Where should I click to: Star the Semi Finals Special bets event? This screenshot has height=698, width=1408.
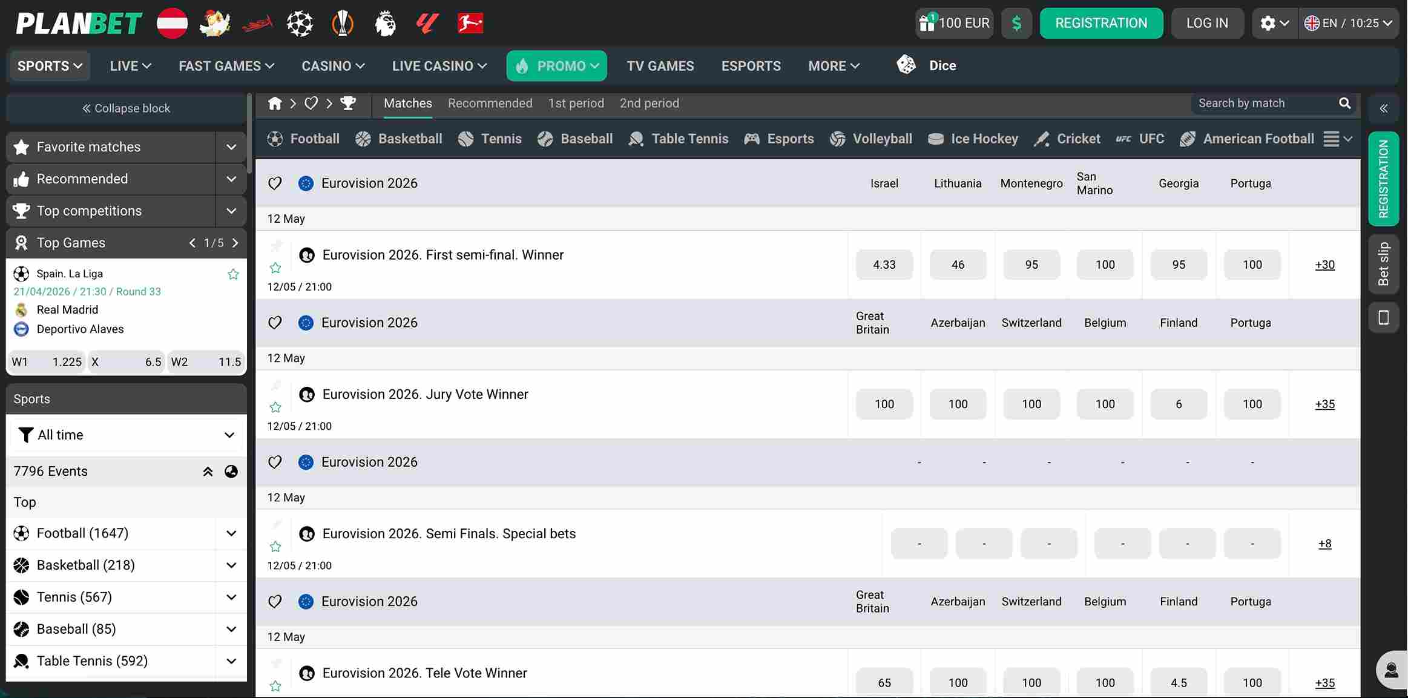pyautogui.click(x=275, y=547)
